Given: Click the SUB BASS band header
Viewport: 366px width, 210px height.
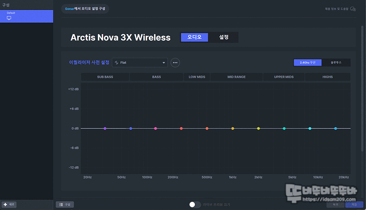Looking at the screenshot, I should 105,77.
